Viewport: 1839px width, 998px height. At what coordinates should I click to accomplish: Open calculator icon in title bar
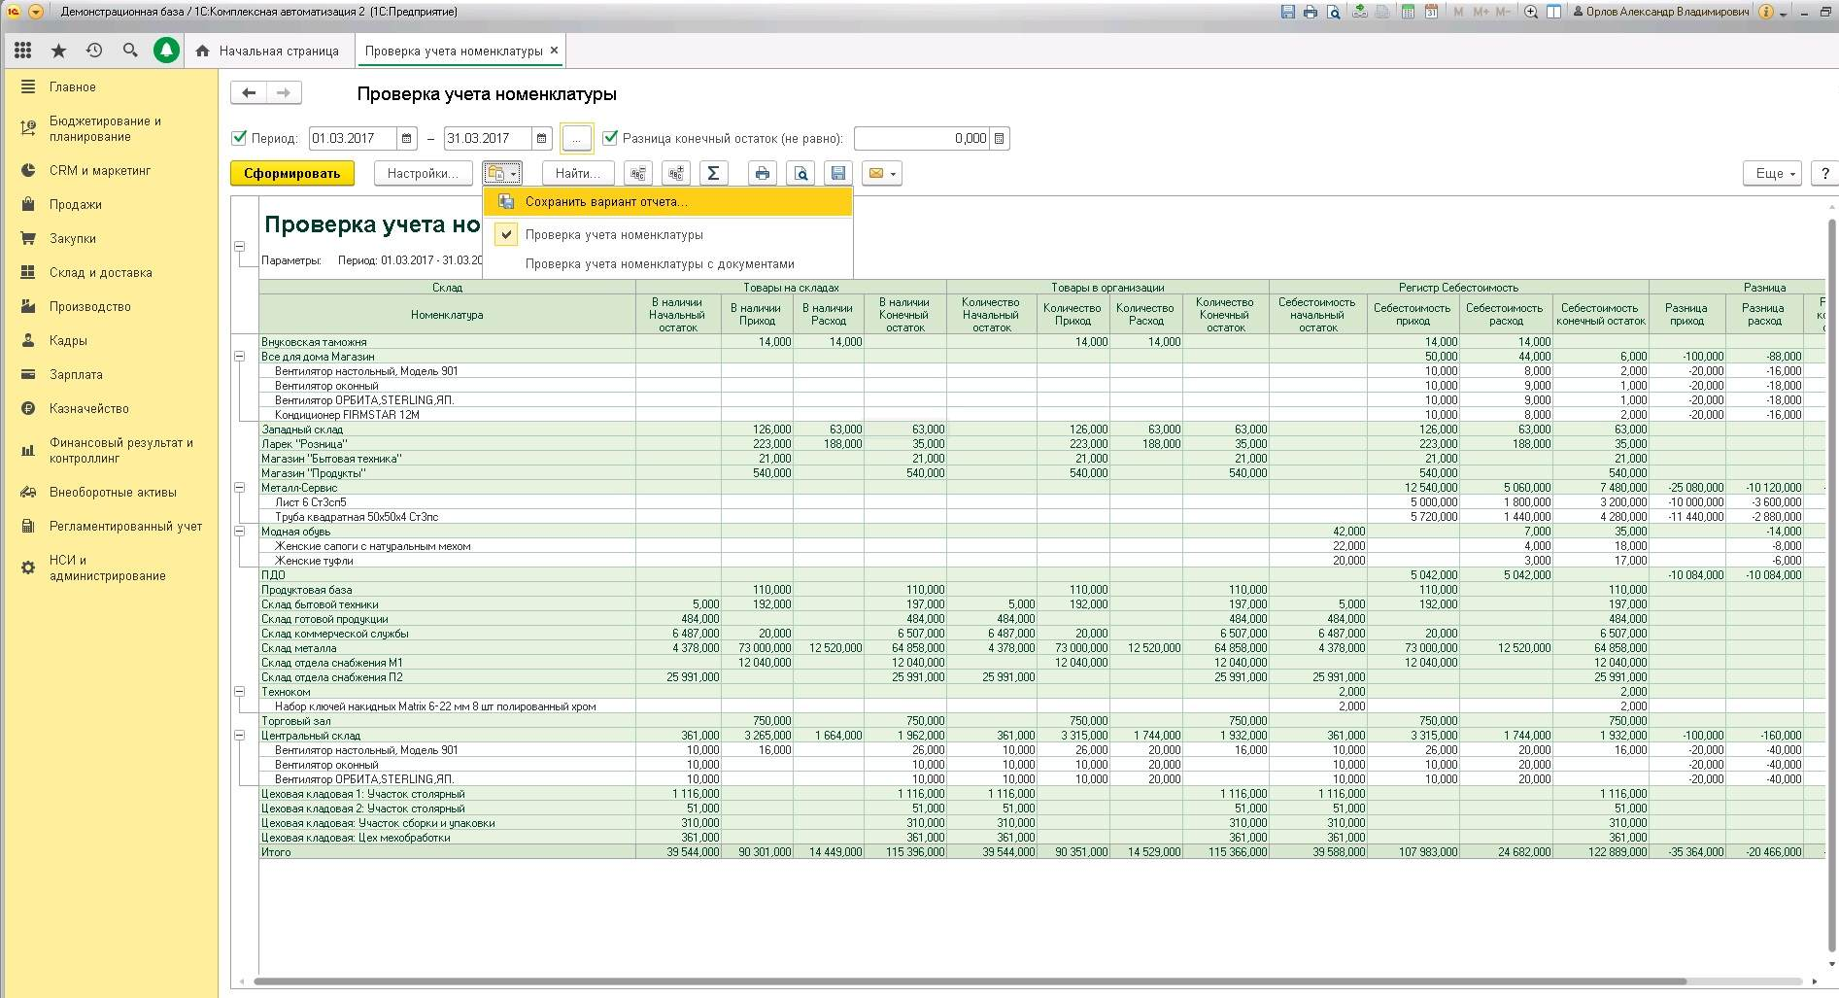click(1409, 12)
